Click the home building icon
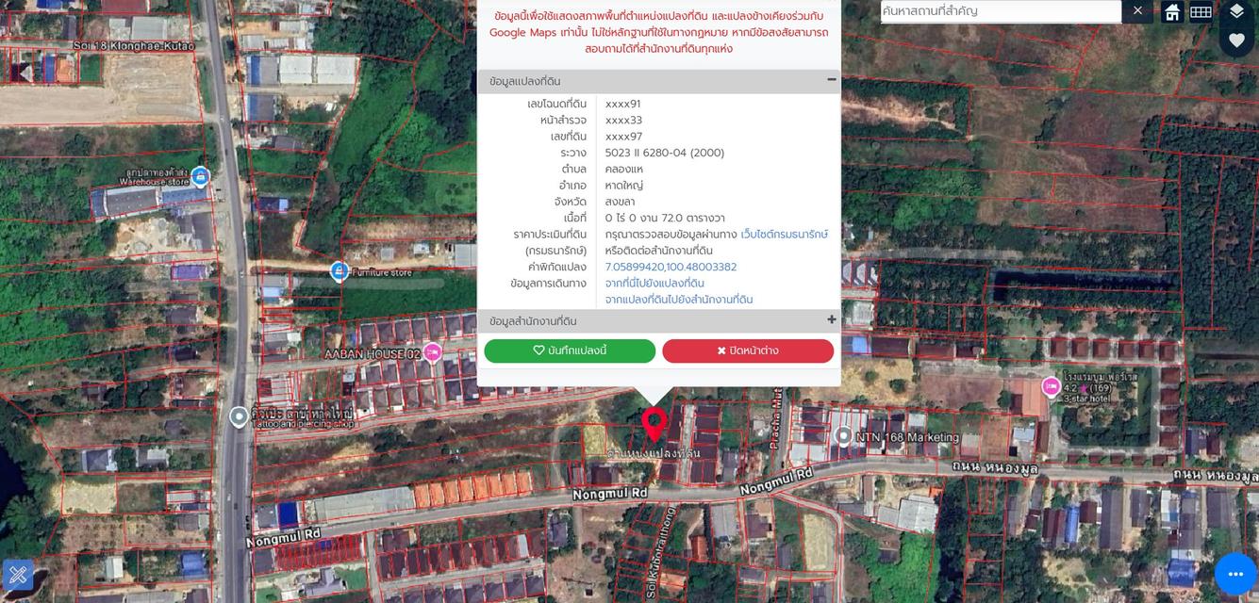The image size is (1259, 603). click(x=1171, y=11)
